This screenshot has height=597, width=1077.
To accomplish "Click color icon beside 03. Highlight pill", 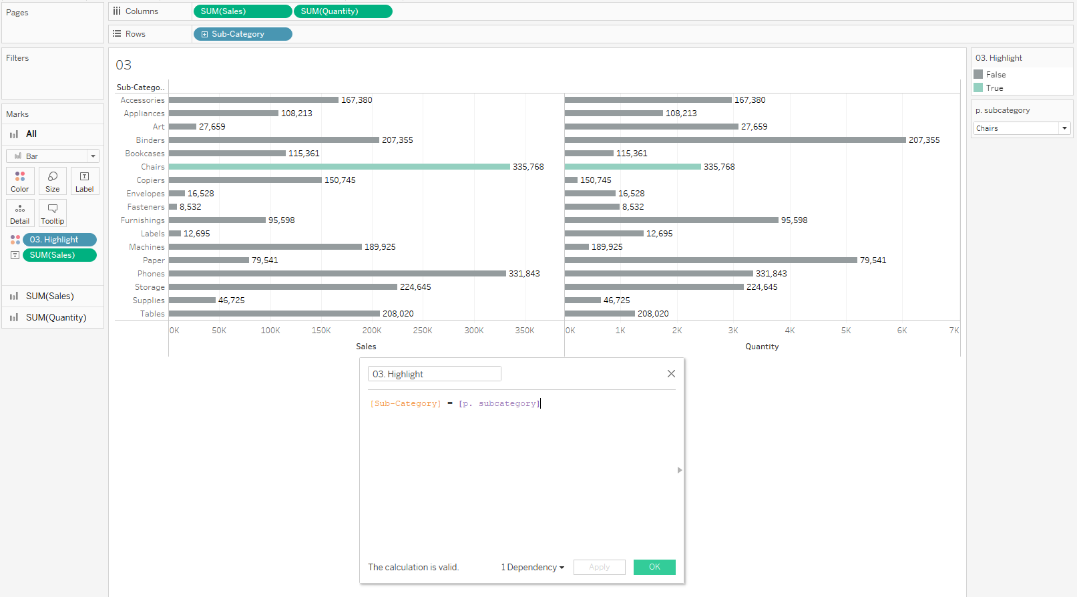I will [x=15, y=240].
